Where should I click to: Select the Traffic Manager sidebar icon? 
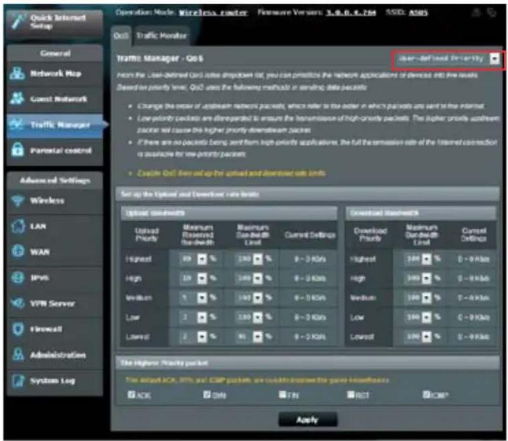click(17, 124)
